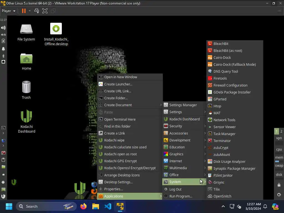This screenshot has height=213, width=284.
Task: Open Firefox from Windows taskbar
Action: [x=83, y=206]
